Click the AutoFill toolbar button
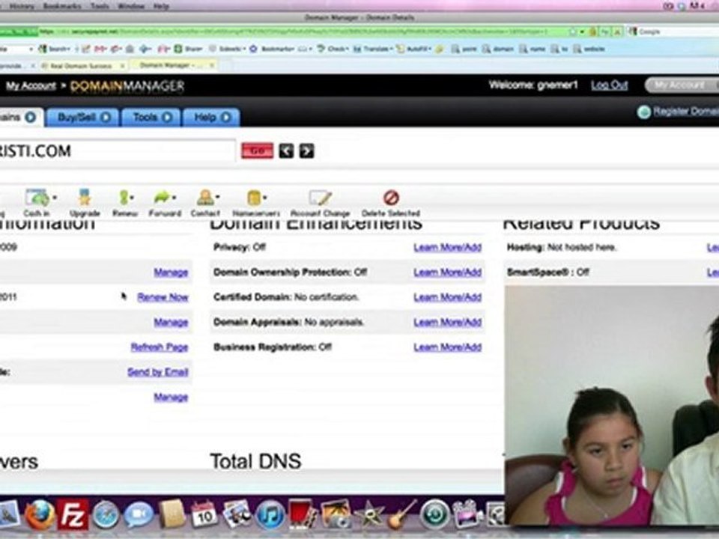 [413, 49]
